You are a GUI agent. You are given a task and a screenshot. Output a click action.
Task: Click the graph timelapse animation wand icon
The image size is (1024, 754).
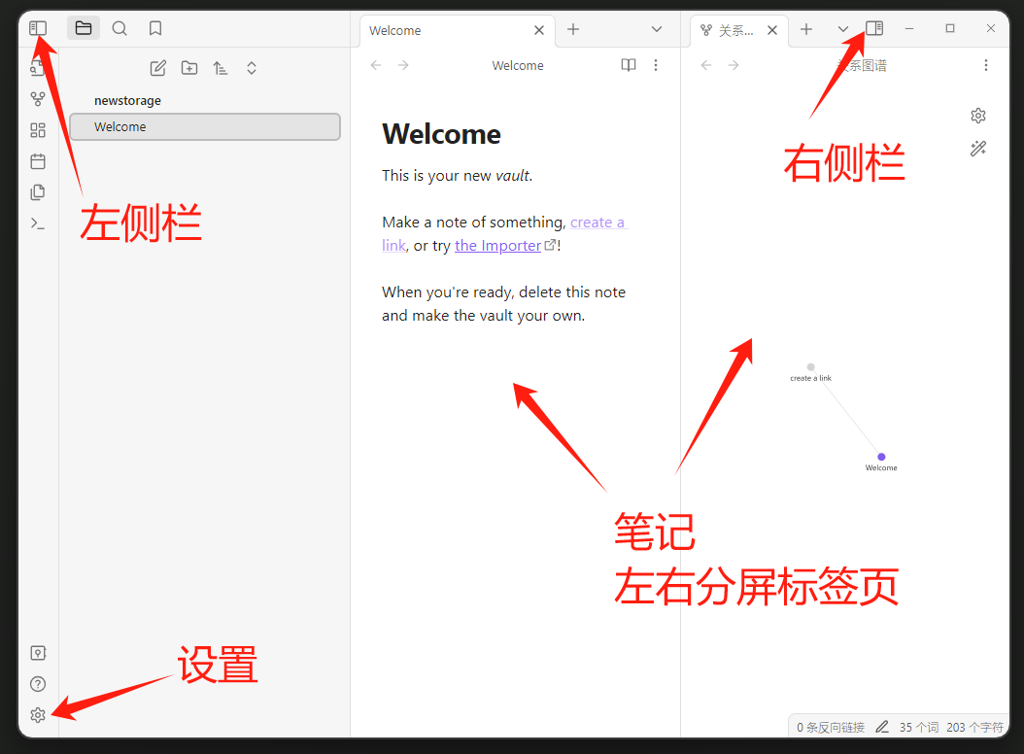point(978,149)
